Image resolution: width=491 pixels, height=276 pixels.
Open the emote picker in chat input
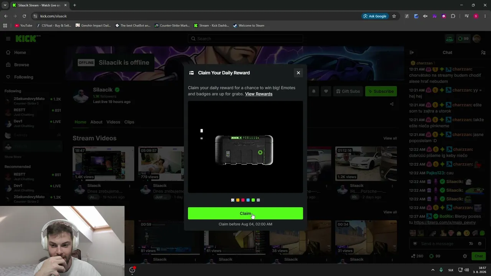click(480, 244)
